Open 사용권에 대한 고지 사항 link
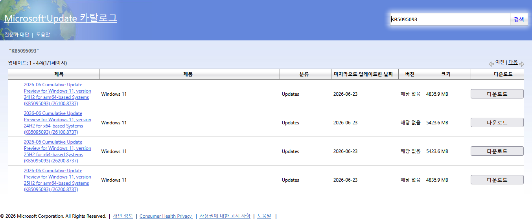 pyautogui.click(x=225, y=216)
